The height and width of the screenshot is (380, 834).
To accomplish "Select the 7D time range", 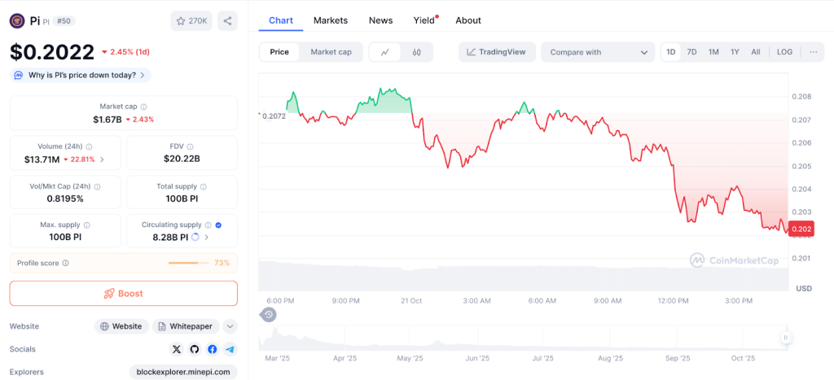I will click(691, 52).
